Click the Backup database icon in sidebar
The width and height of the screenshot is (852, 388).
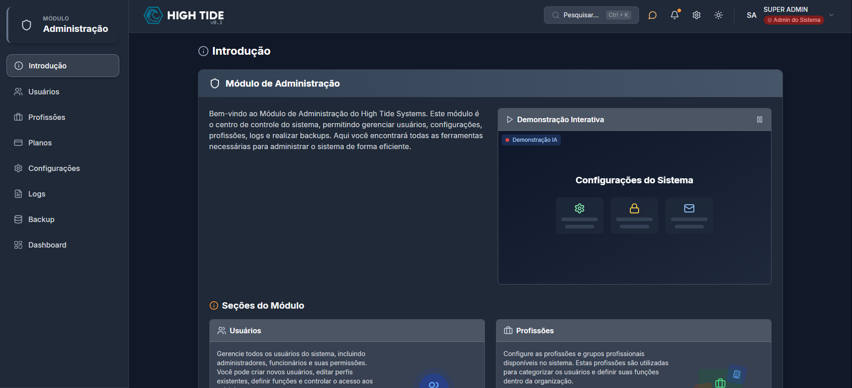pyautogui.click(x=18, y=219)
